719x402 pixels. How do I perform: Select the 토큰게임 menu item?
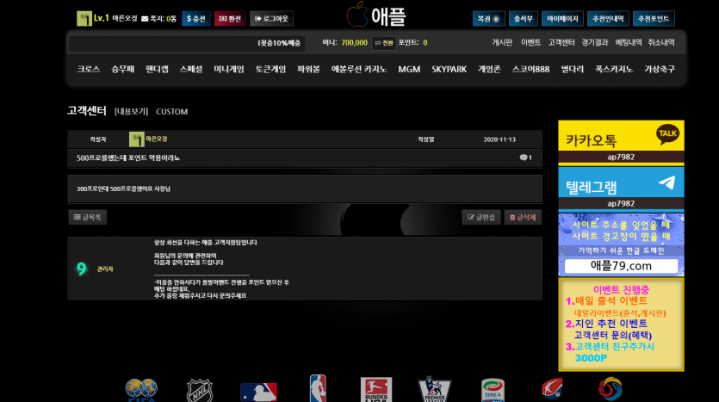(x=270, y=69)
